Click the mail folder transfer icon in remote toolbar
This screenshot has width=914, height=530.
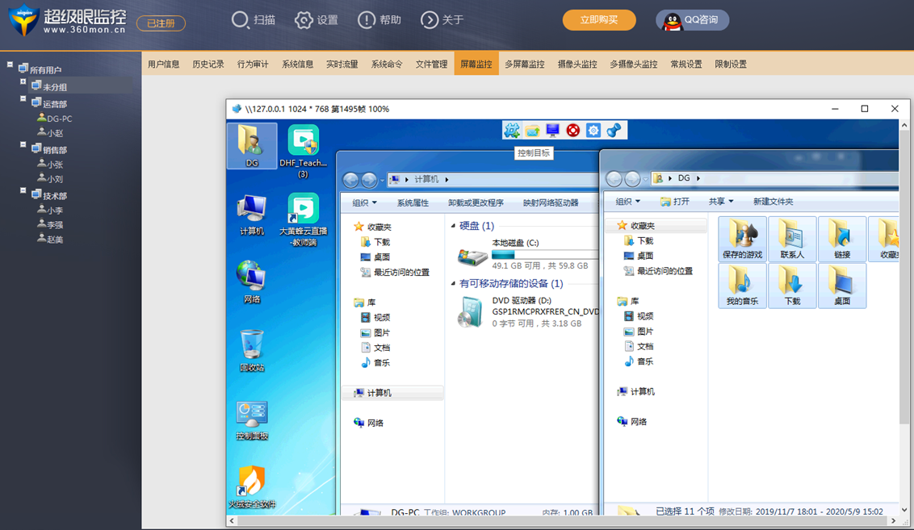click(x=532, y=131)
